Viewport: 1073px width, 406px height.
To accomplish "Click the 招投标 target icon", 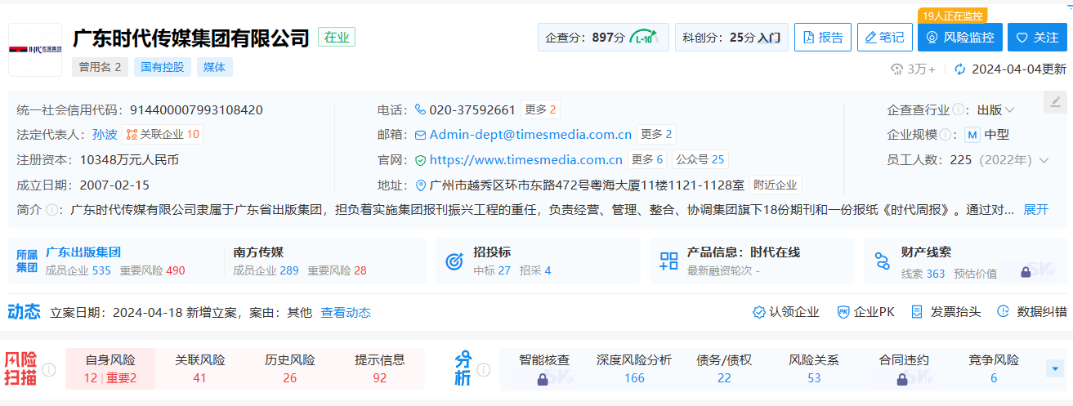I will [454, 261].
